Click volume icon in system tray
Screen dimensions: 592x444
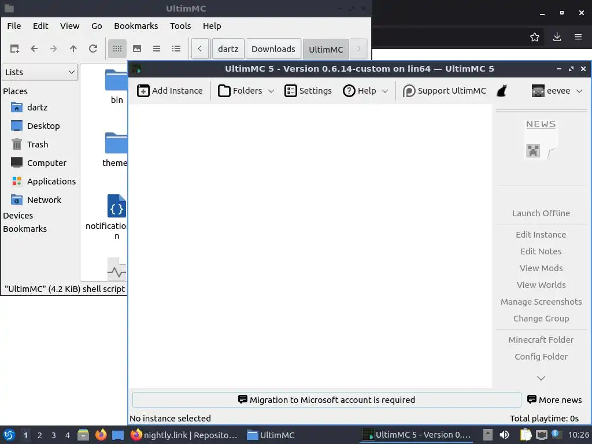504,435
